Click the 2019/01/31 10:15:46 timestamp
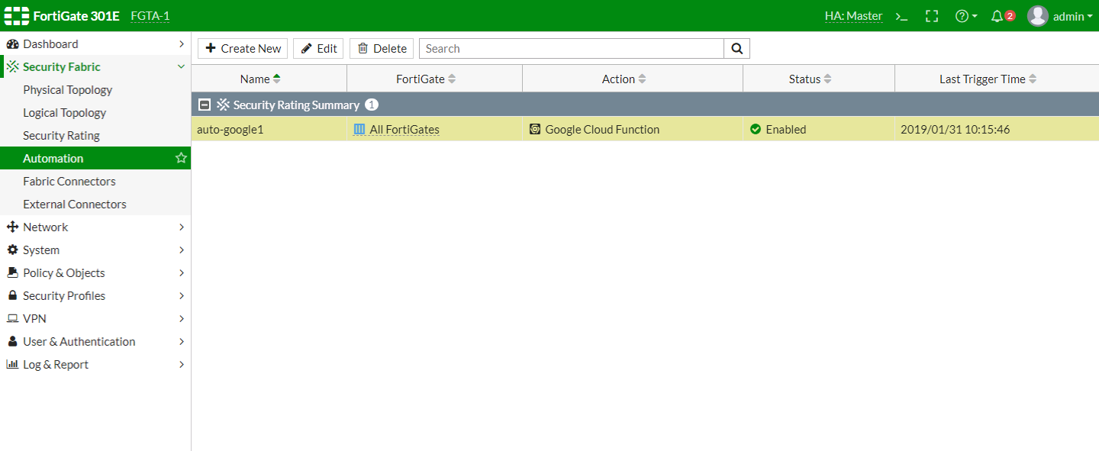The height and width of the screenshot is (451, 1099). tap(955, 130)
